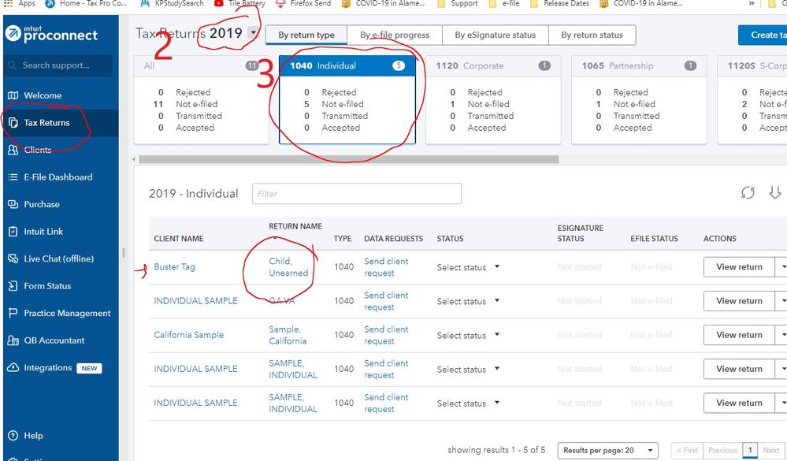
Task: Open Select status dropdown for Buster Tag
Action: click(x=469, y=267)
